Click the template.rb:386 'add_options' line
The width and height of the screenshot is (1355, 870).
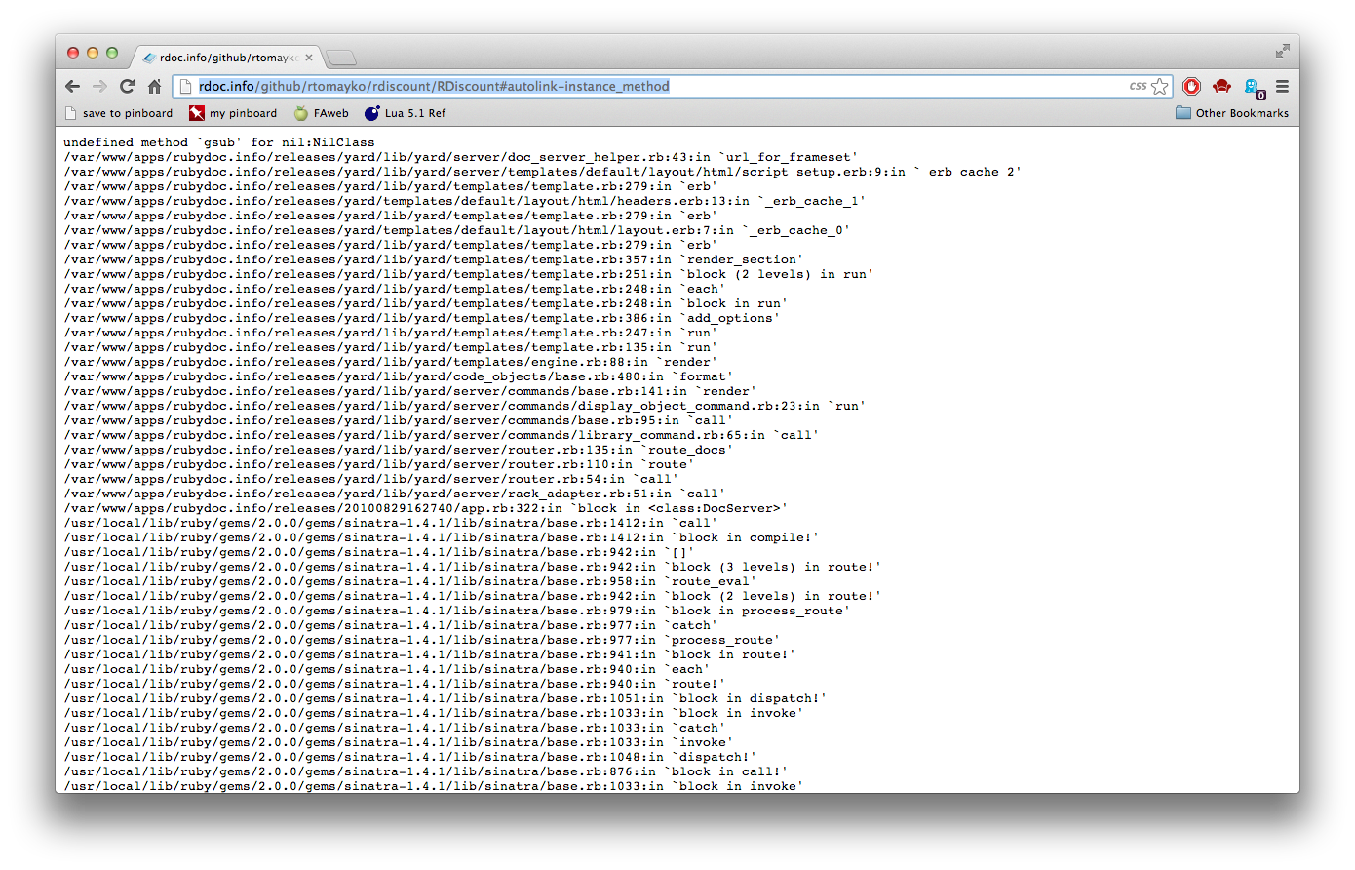422,318
